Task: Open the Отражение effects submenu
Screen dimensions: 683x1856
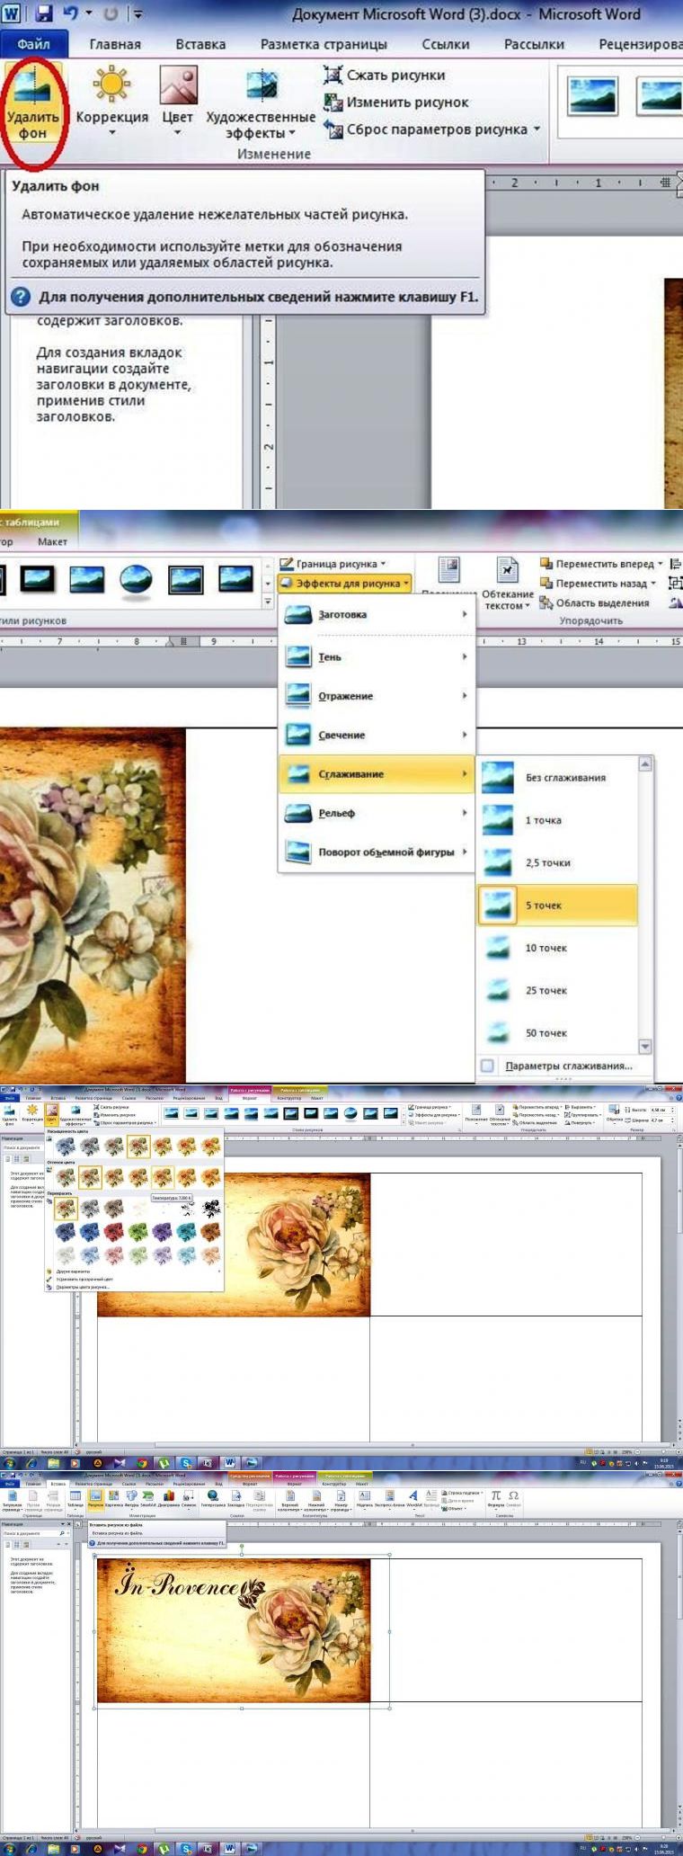Action: point(376,696)
